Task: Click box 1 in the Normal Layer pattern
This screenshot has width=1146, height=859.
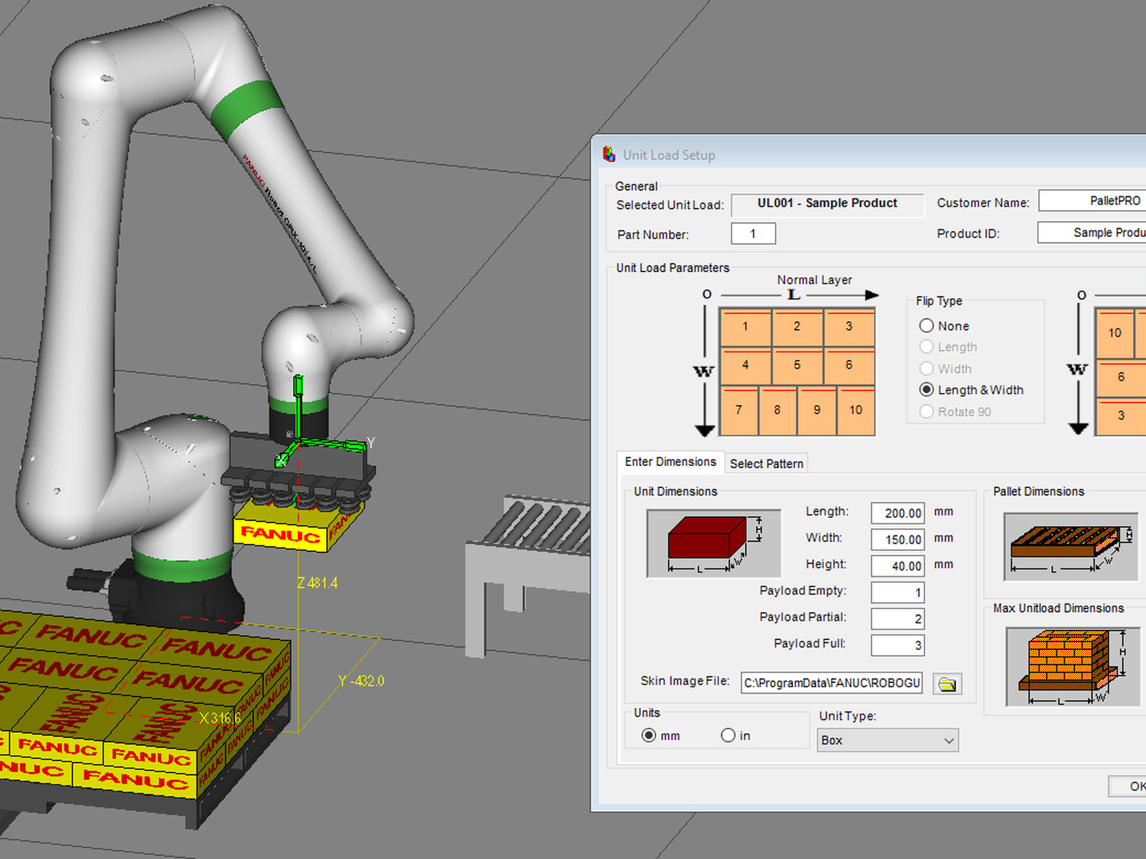Action: [x=745, y=327]
